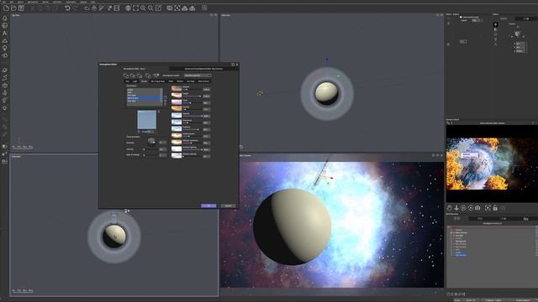538x302 pixels.
Task: Click the frame-target icon below camera preview
Action: (x=488, y=208)
